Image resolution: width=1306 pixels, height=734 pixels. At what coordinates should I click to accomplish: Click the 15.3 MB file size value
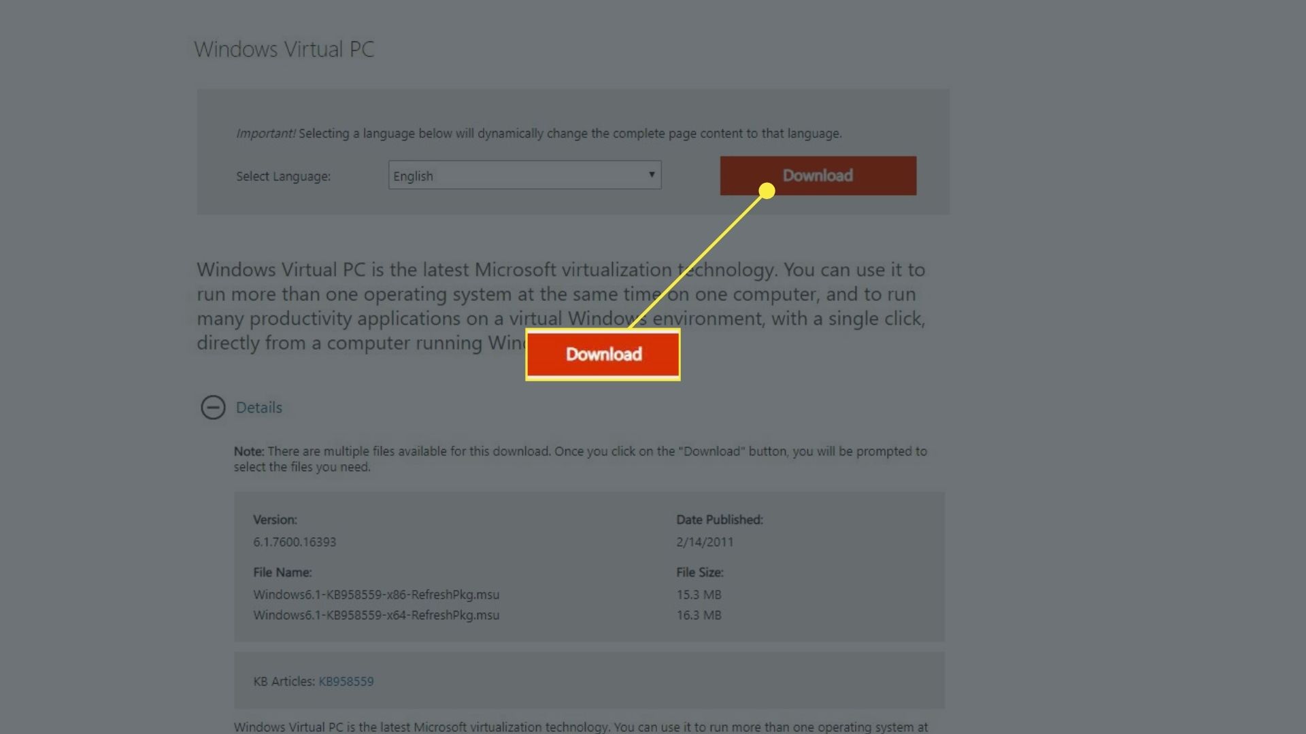tap(699, 595)
